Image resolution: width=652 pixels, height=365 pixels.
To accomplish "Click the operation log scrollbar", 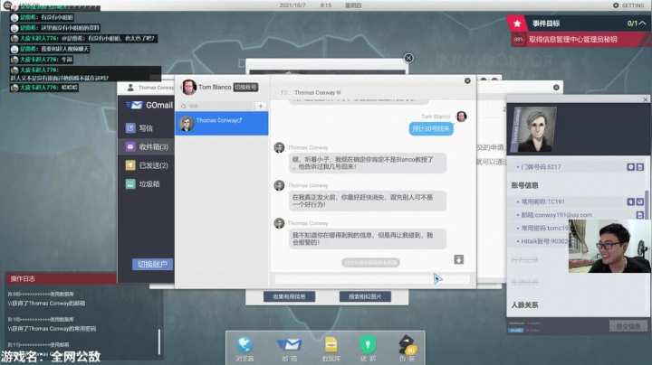I will click(159, 342).
